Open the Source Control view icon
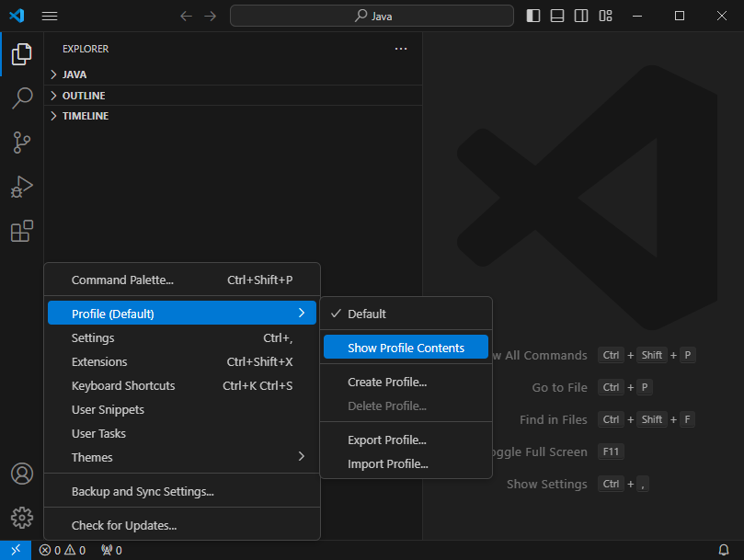Screen dimensions: 744x560 pos(22,143)
